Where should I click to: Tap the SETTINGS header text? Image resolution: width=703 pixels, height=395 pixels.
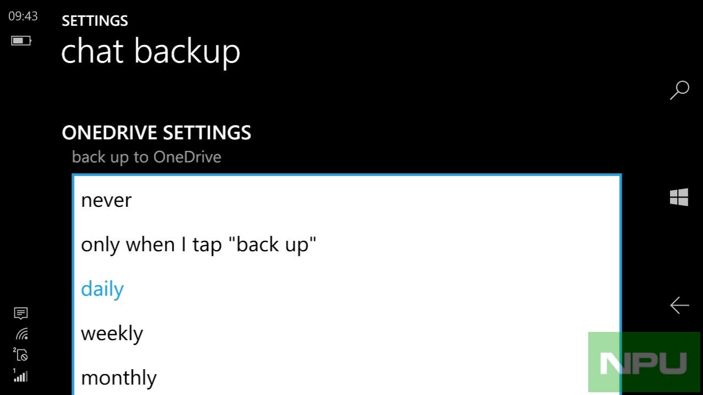point(95,21)
